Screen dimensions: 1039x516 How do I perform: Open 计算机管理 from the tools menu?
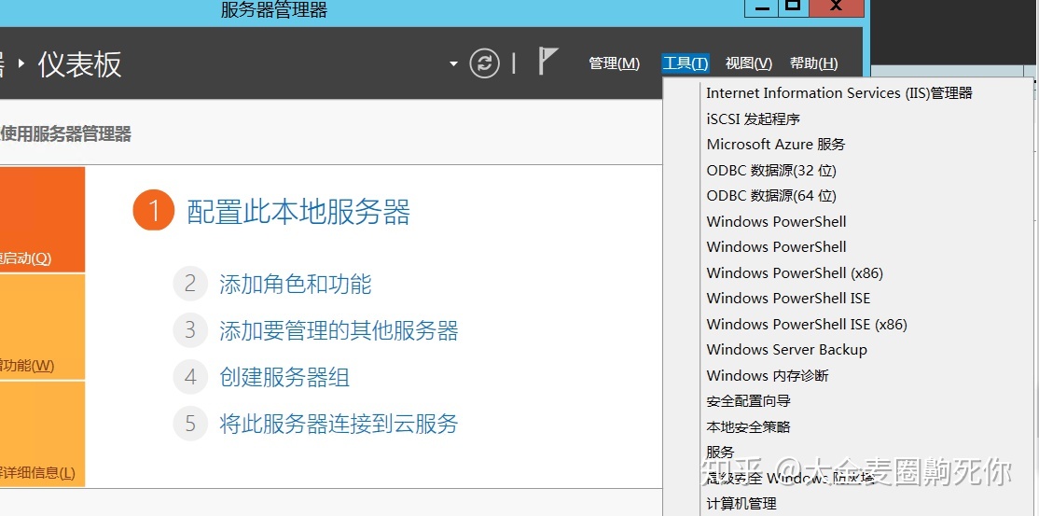coord(741,504)
